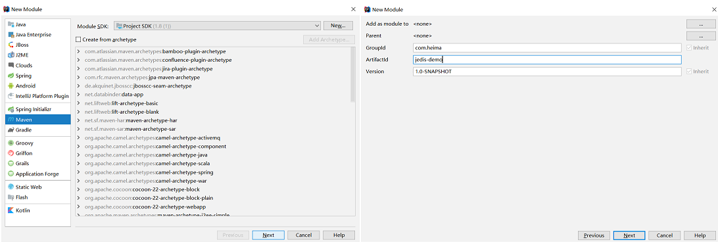Click the ArtifactId field containing jedis-demo
Image resolution: width=718 pixels, height=242 pixels.
click(x=547, y=60)
